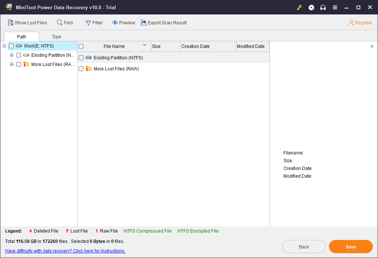The width and height of the screenshot is (378, 258).
Task: Click the Register label
Action: (x=364, y=22)
